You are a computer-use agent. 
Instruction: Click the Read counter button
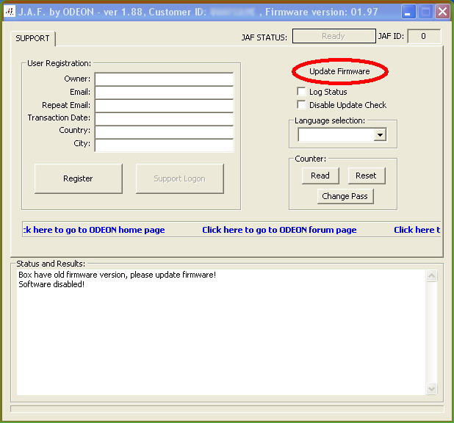click(x=320, y=176)
